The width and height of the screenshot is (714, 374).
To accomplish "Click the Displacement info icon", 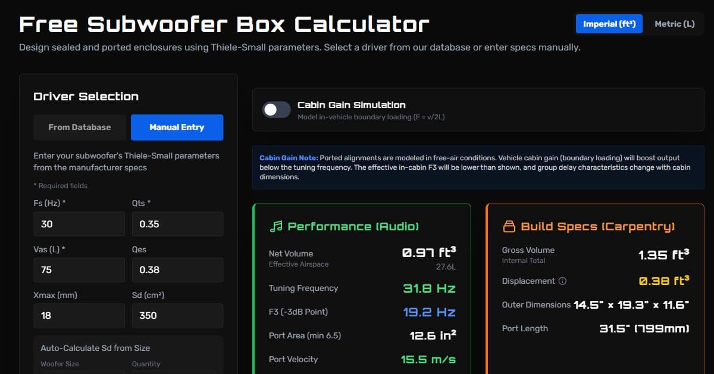I will click(x=563, y=281).
